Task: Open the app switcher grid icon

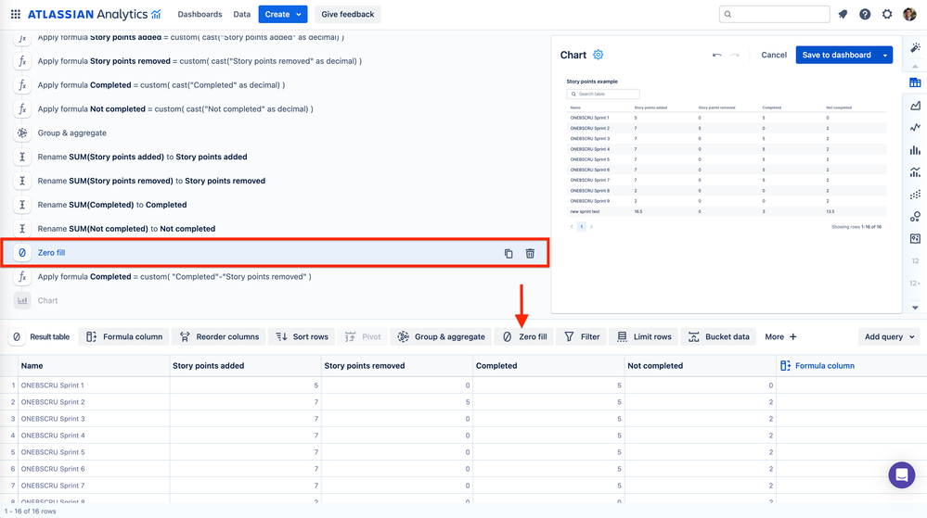Action: tap(16, 14)
